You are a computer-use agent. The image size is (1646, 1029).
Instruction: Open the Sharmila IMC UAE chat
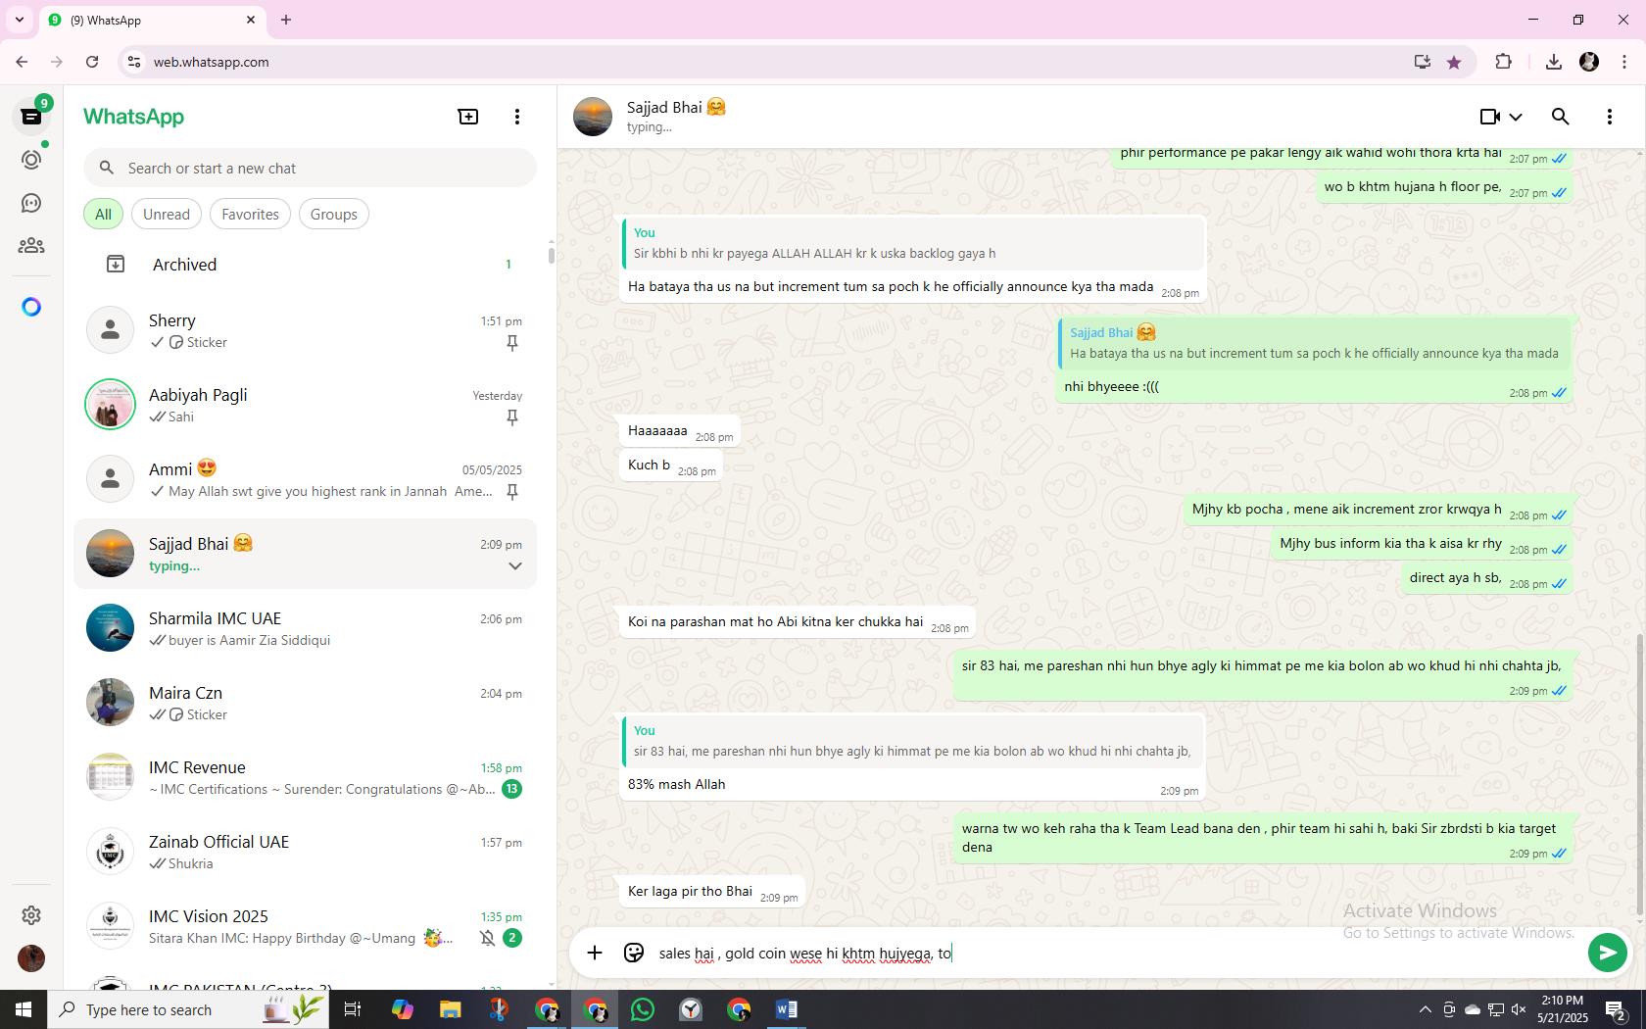306,628
